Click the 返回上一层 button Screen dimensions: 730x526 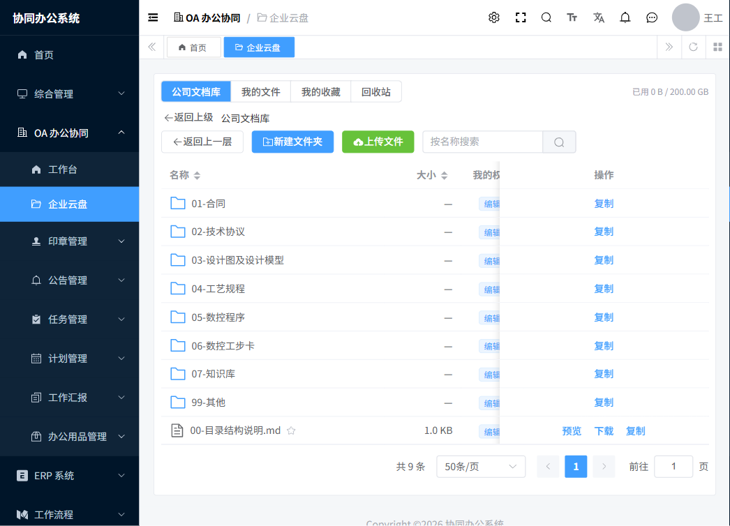202,142
